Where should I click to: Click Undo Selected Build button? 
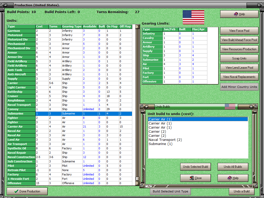(196, 167)
